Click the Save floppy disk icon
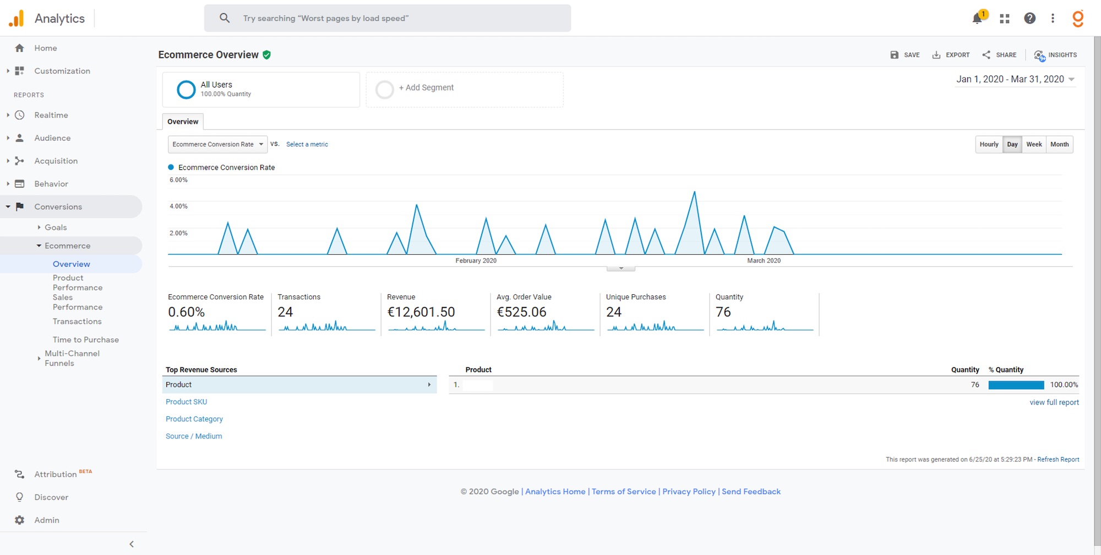 (x=895, y=55)
